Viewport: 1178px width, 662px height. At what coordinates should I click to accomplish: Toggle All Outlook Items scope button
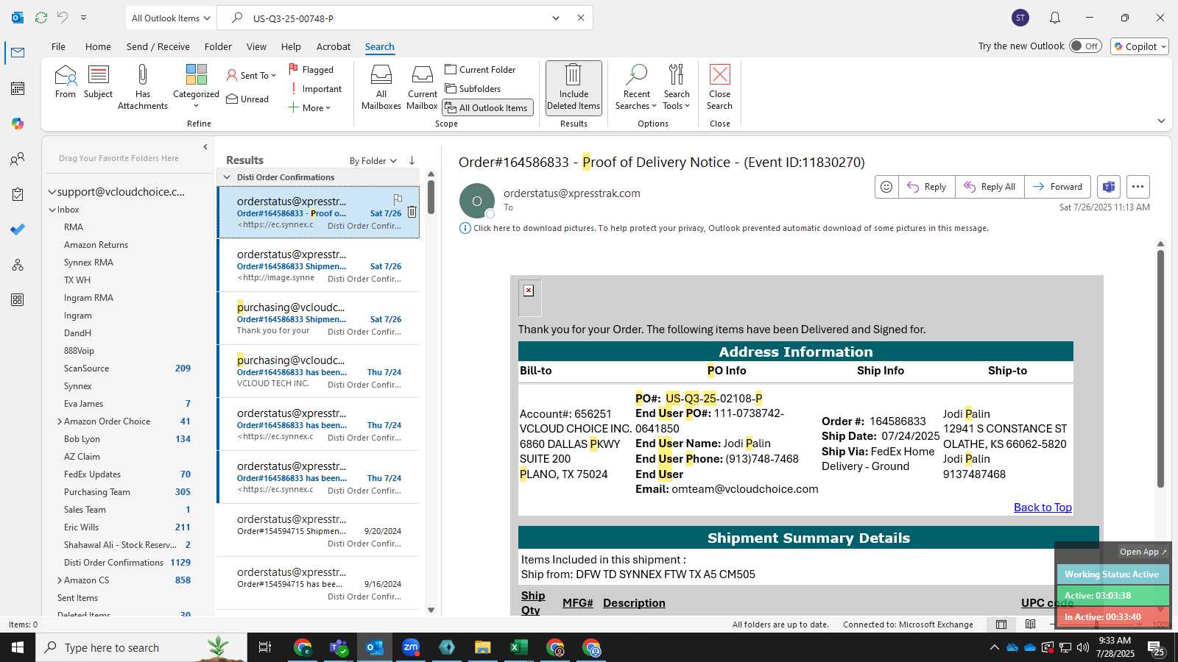pos(487,108)
